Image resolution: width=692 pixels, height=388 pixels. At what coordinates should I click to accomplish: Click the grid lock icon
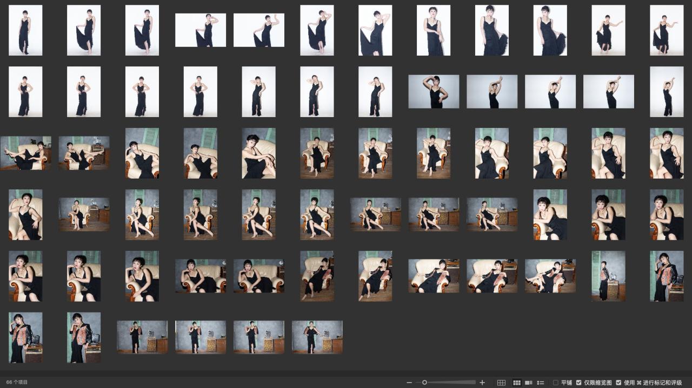[x=501, y=383]
